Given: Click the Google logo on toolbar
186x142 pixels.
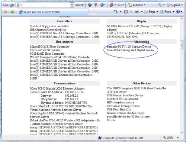Looking at the screenshot, I should click(9, 5).
